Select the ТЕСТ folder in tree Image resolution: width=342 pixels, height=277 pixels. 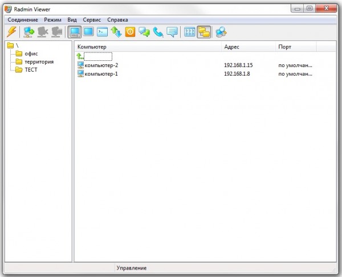[26, 69]
